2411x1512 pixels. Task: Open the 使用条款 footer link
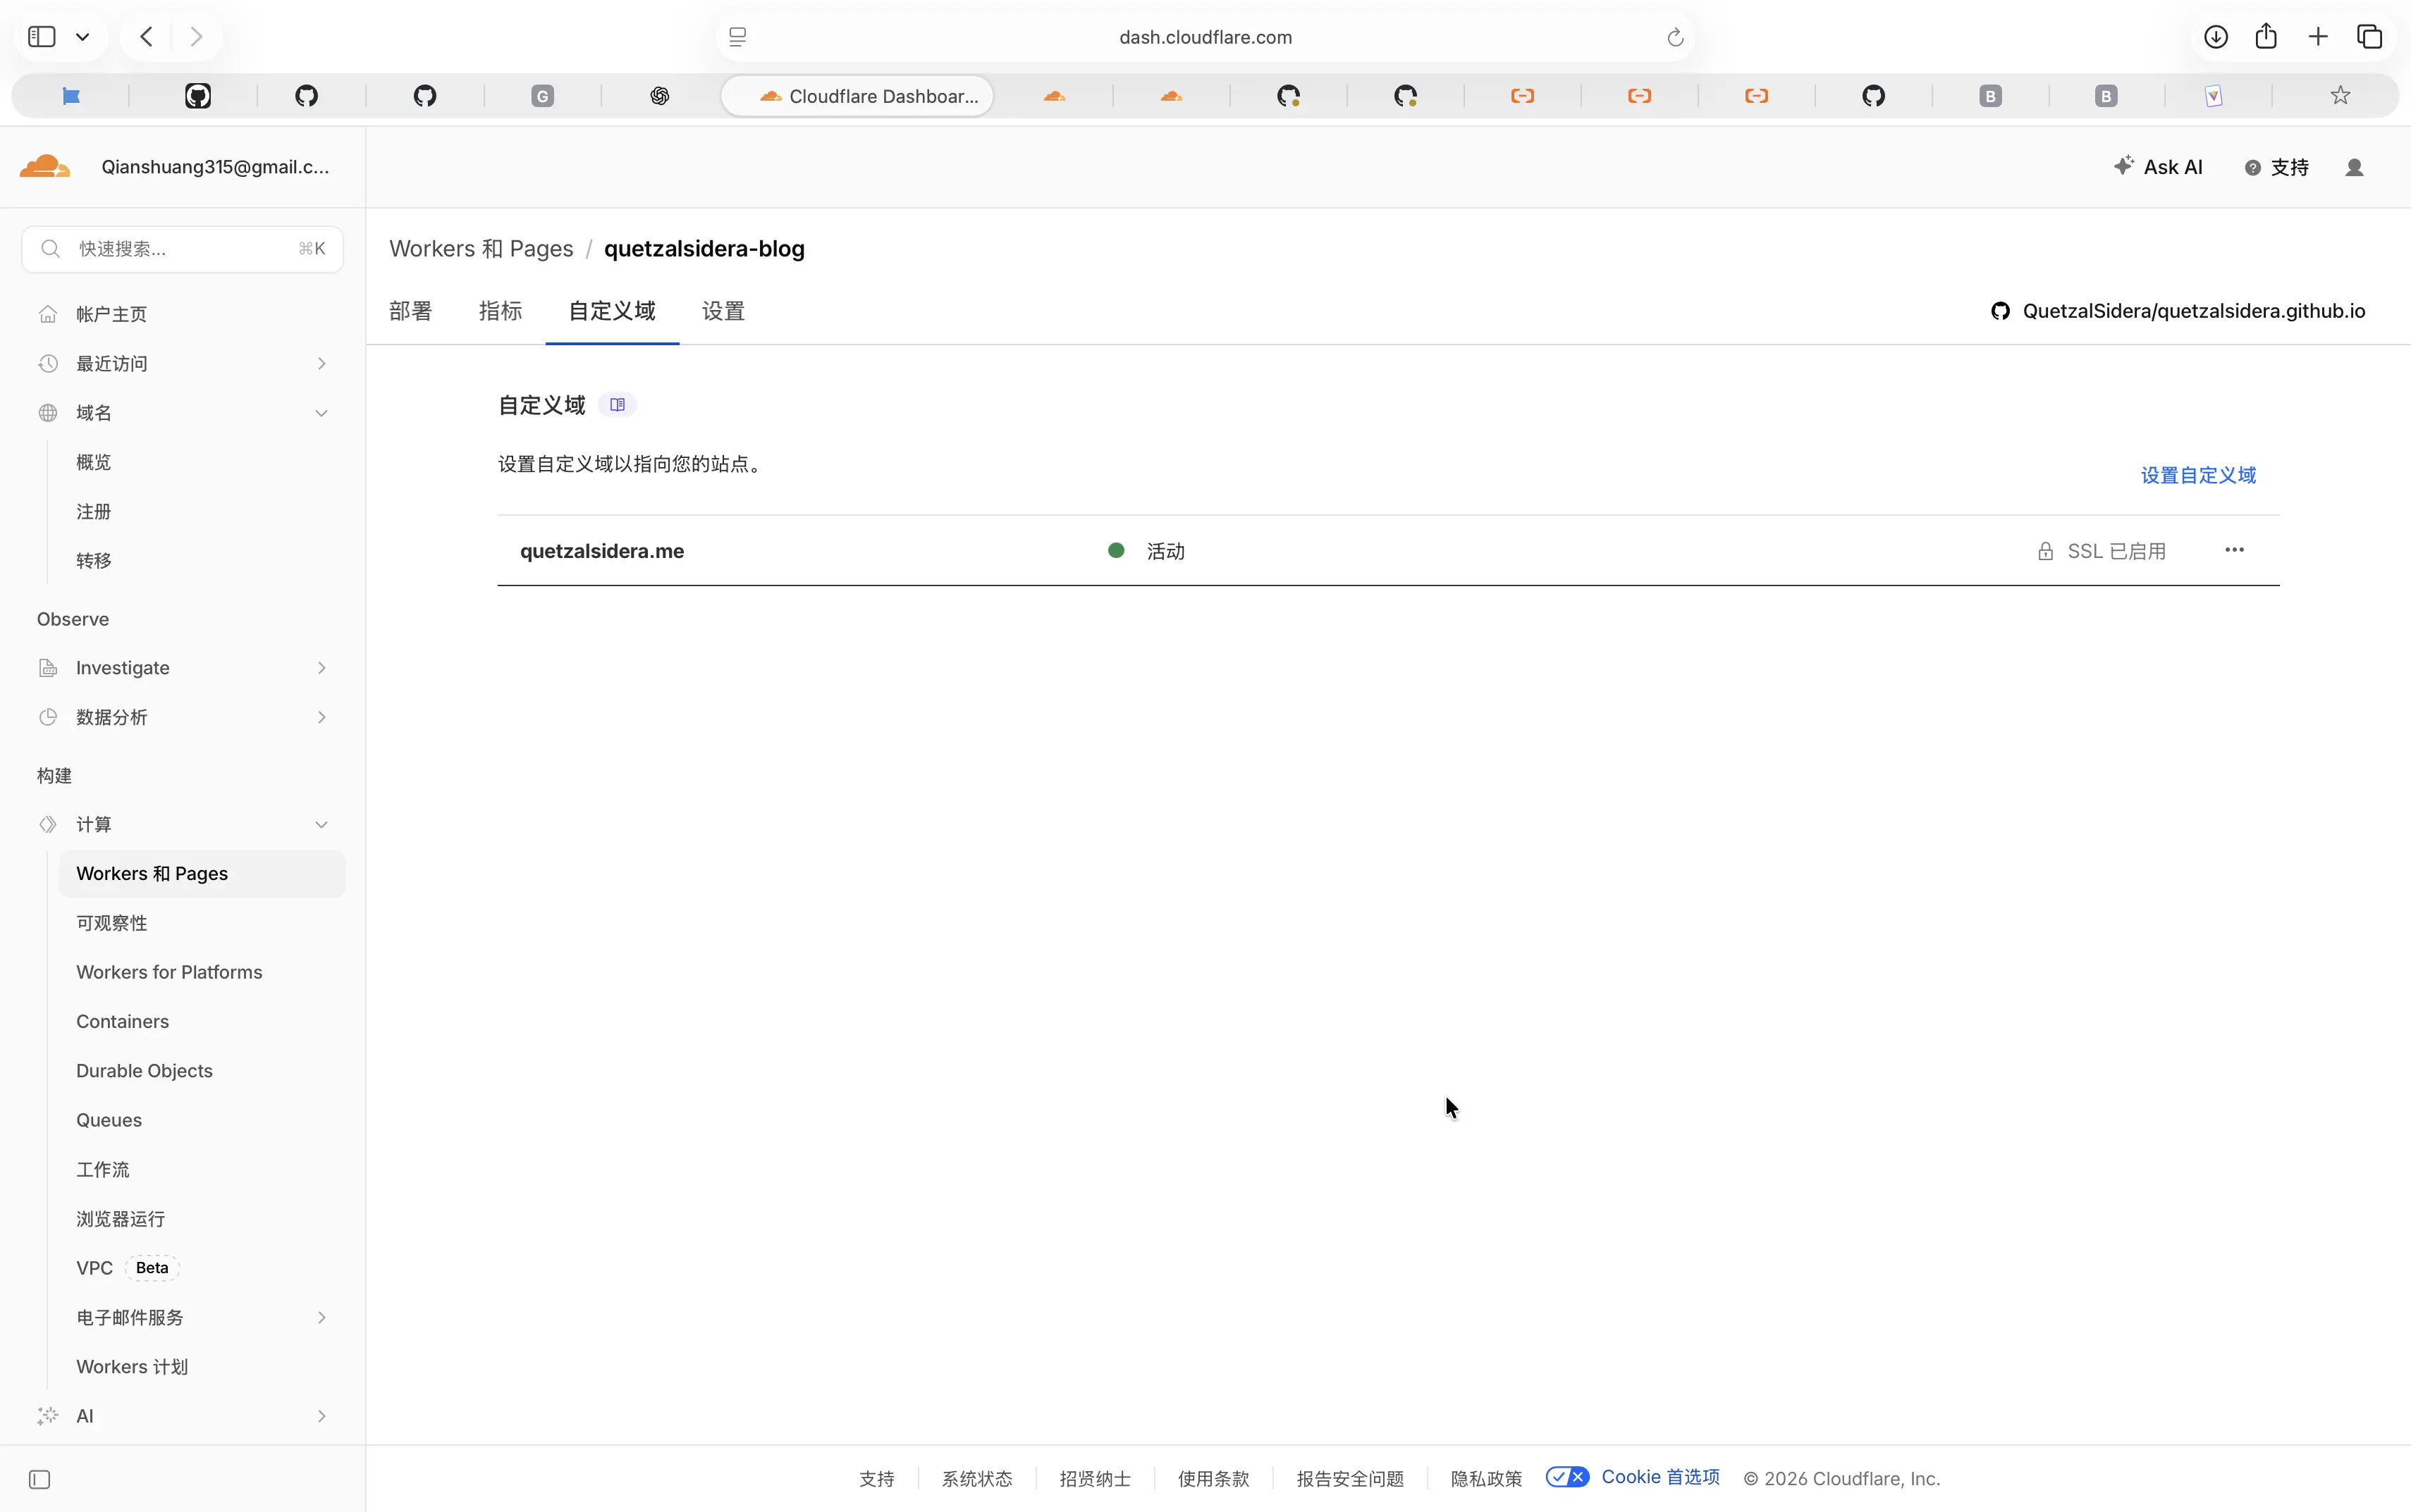coord(1213,1478)
